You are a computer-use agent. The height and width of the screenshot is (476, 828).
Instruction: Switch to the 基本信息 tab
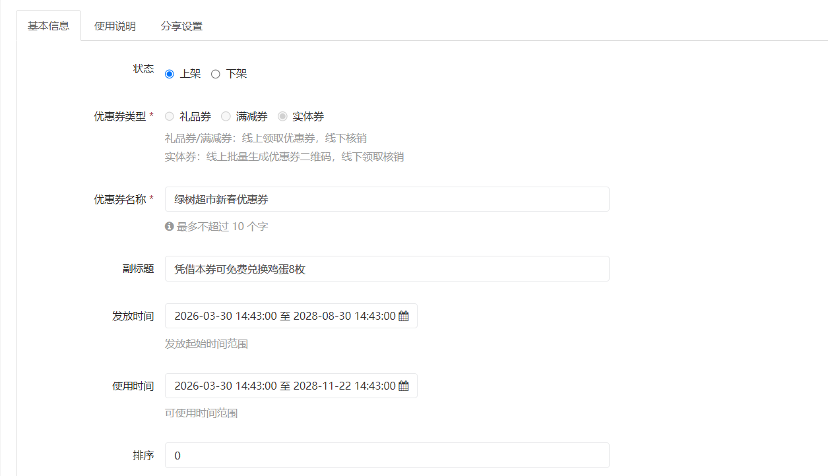point(48,26)
